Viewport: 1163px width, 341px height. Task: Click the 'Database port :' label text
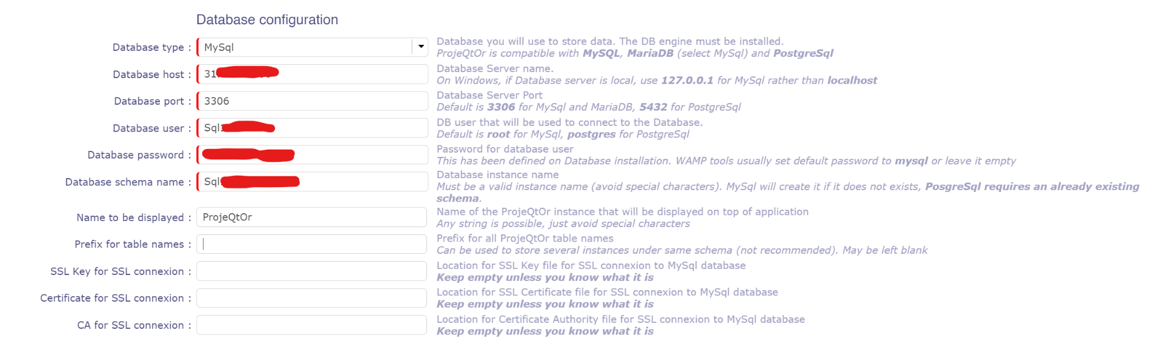pyautogui.click(x=152, y=101)
